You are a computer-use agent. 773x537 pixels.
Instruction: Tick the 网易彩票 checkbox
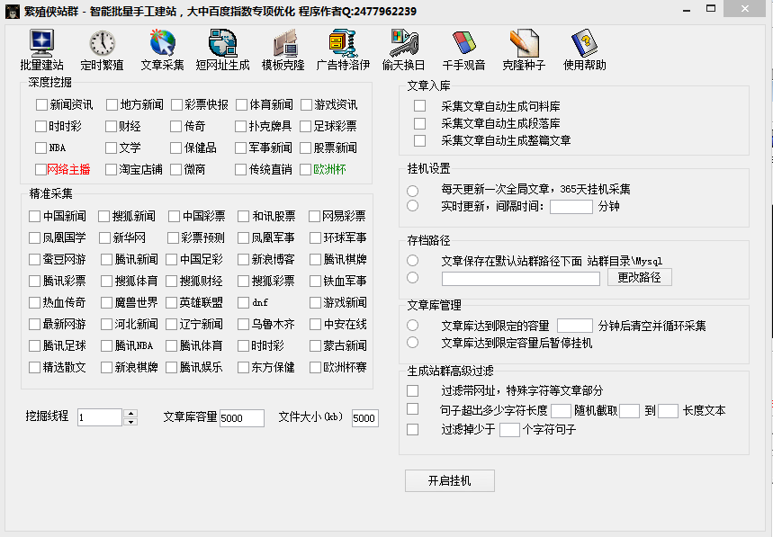[x=315, y=216]
